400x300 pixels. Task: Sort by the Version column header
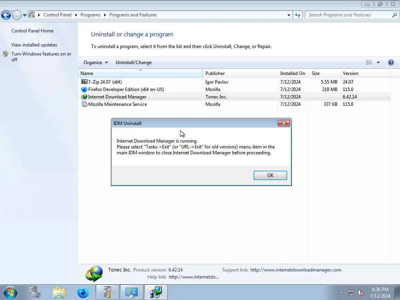coord(365,73)
